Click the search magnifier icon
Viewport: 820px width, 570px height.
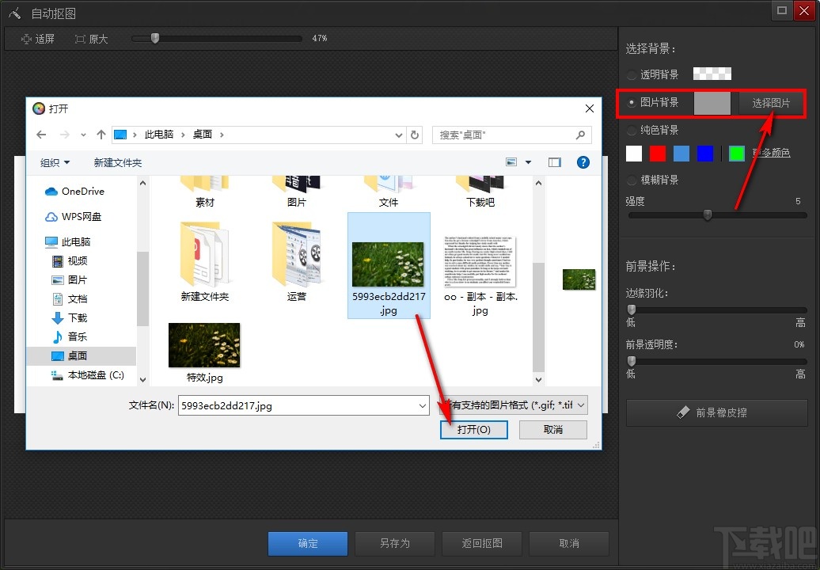tap(580, 135)
